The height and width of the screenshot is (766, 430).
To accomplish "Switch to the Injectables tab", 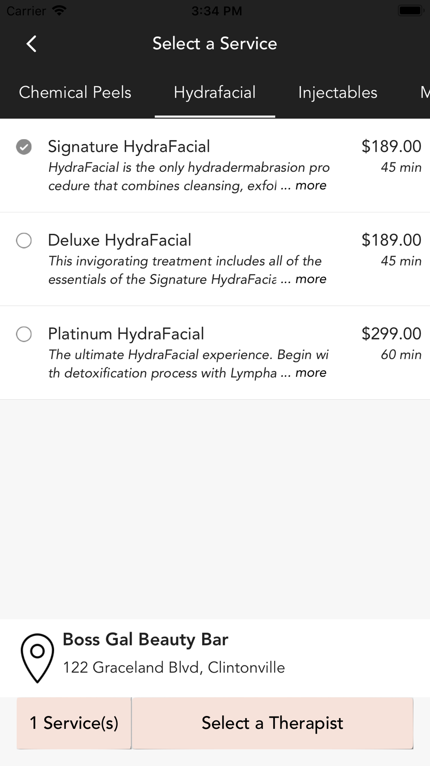I will click(338, 92).
